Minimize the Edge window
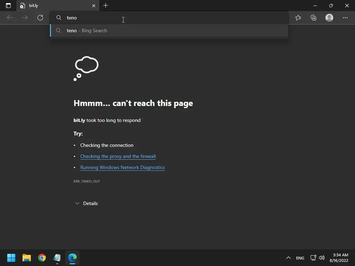 click(315, 6)
